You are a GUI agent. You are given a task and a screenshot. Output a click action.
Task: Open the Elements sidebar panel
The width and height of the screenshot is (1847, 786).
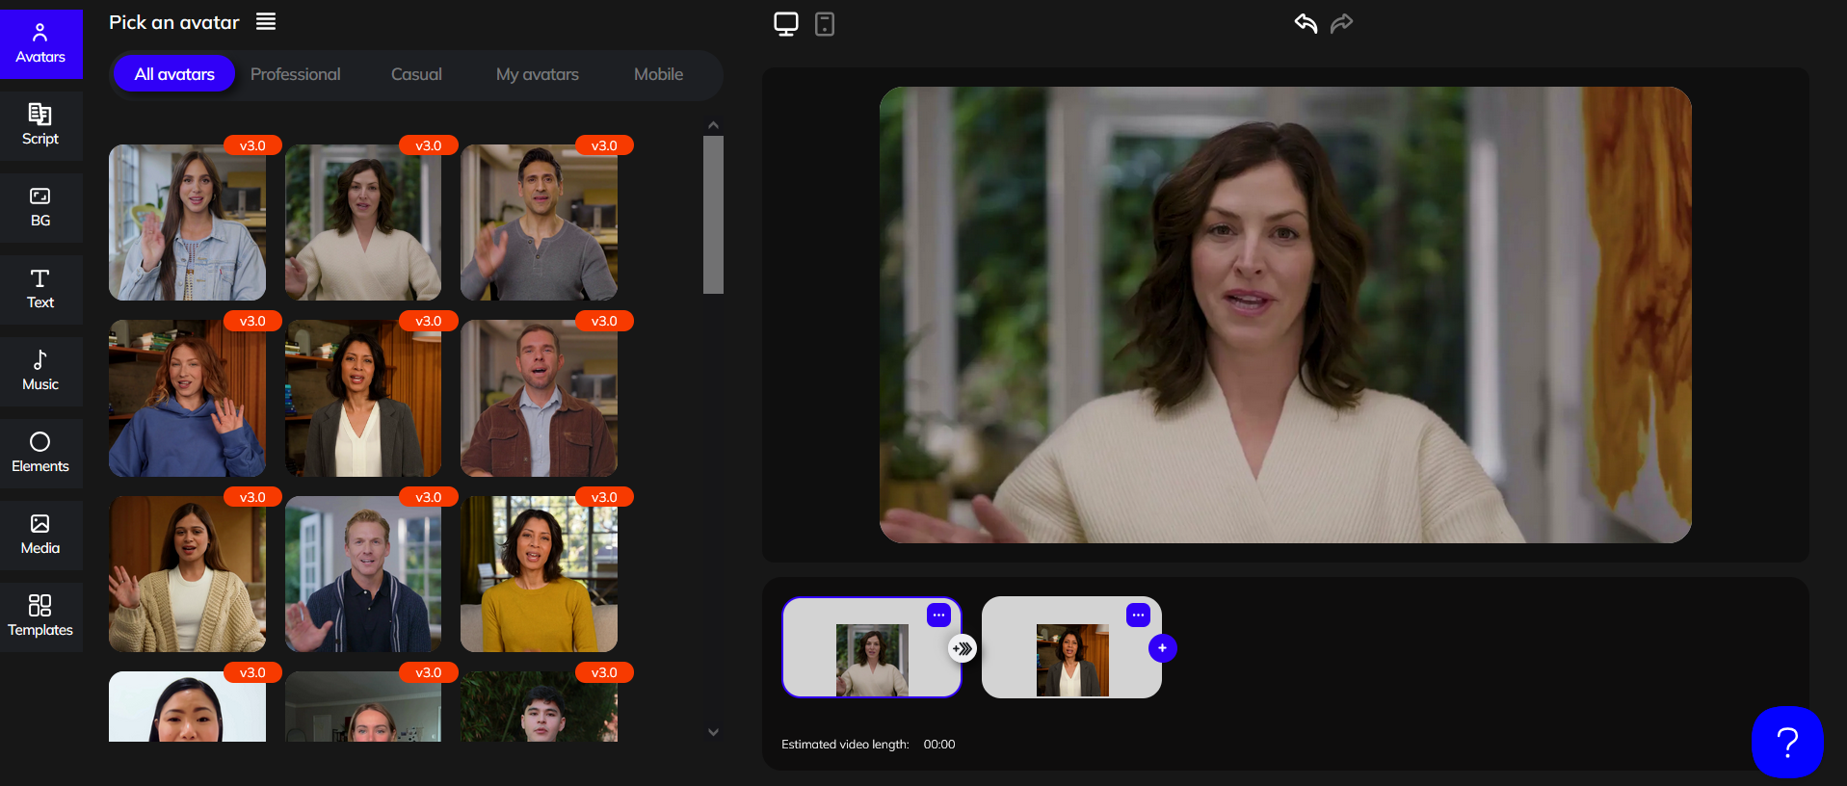40,453
